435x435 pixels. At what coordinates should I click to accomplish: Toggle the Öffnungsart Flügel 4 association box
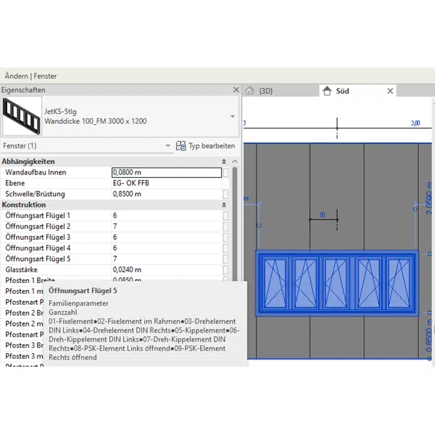[226, 248]
